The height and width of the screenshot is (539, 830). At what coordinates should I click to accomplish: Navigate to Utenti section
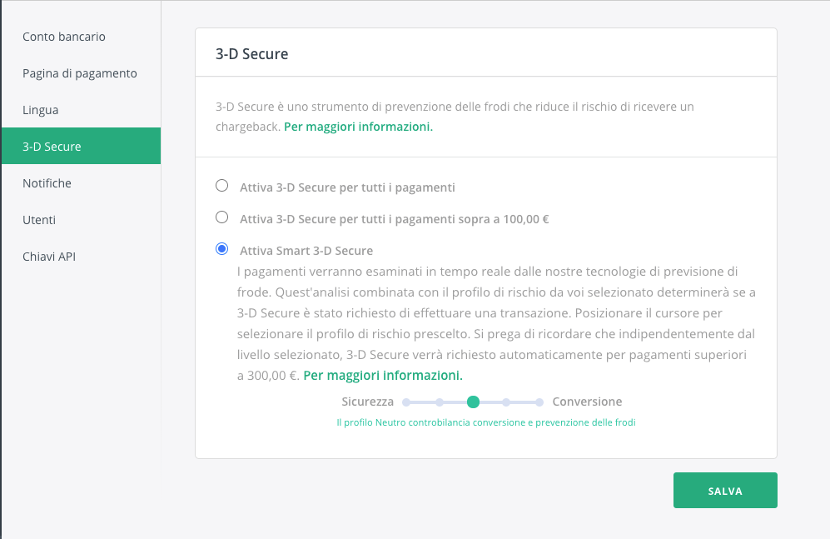pyautogui.click(x=39, y=220)
